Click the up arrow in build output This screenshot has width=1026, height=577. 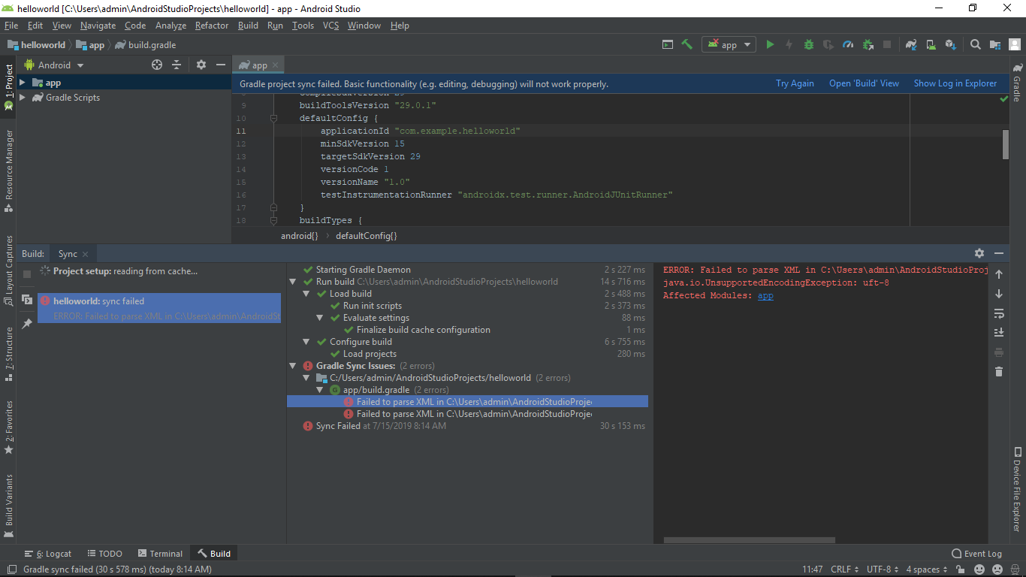pyautogui.click(x=999, y=274)
